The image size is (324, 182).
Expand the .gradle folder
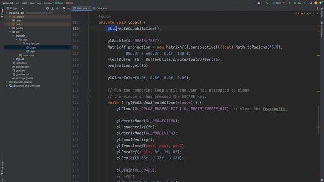point(10,17)
